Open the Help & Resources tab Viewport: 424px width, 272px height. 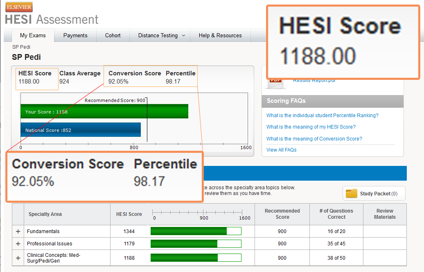220,36
